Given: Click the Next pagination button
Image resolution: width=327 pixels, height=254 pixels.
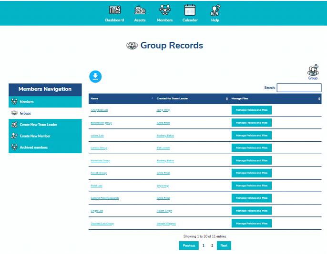Looking at the screenshot, I should tap(224, 245).
